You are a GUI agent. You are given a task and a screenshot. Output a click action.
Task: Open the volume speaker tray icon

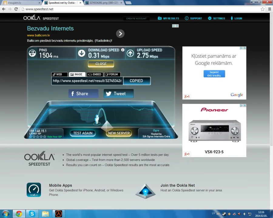tap(244, 214)
